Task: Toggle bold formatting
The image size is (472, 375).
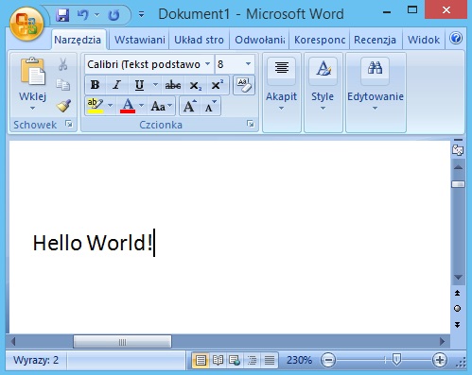Action: point(95,85)
